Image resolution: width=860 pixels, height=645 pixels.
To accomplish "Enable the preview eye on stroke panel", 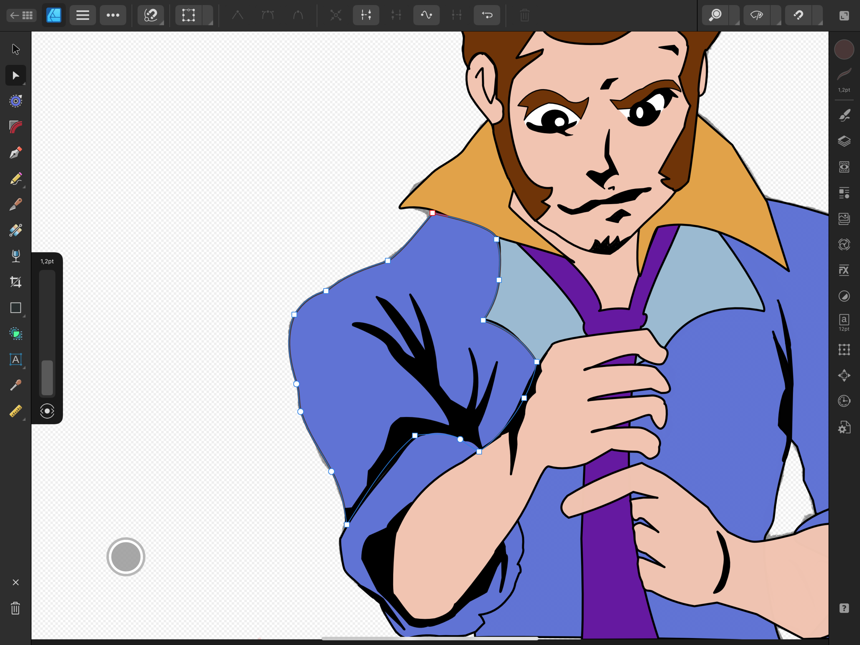I will (47, 411).
